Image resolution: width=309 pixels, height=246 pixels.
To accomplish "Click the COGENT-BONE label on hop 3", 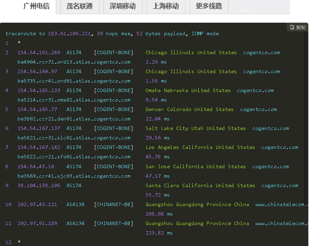I will (114, 71).
